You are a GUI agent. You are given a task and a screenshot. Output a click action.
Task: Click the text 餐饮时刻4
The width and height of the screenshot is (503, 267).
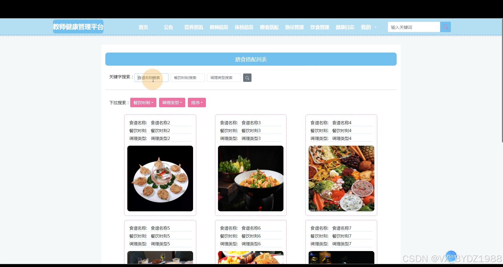click(x=342, y=130)
